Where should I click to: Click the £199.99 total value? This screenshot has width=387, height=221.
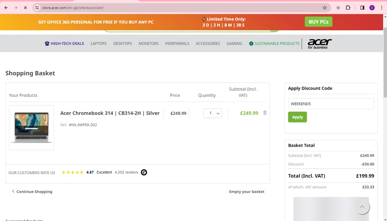pyautogui.click(x=365, y=176)
